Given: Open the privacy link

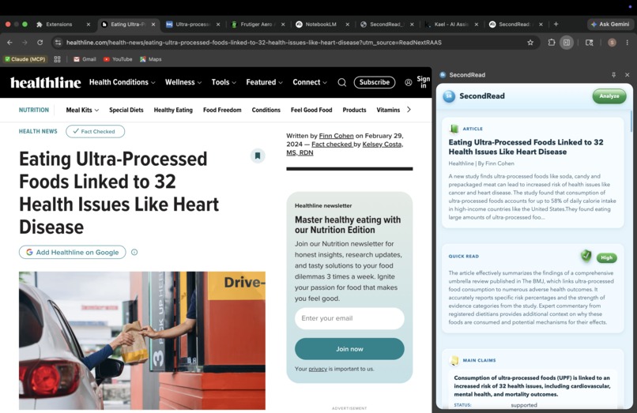Looking at the screenshot, I should [x=318, y=369].
